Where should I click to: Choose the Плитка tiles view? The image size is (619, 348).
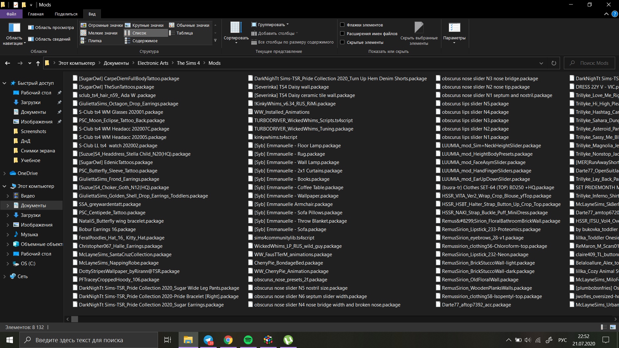pyautogui.click(x=91, y=41)
